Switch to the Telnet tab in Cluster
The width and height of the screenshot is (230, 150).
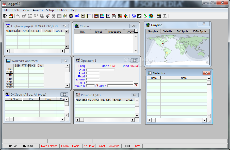(x=98, y=32)
